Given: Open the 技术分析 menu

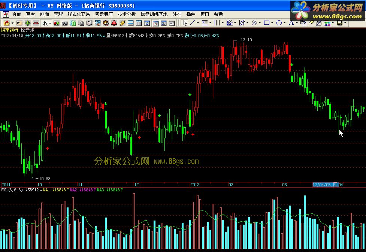Looking at the screenshot, I should [x=127, y=14].
